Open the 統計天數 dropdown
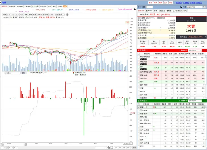Screen dimensions: 207x150 tap(152, 7)
